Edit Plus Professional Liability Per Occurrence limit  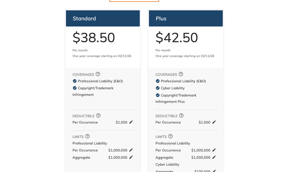[214, 150]
